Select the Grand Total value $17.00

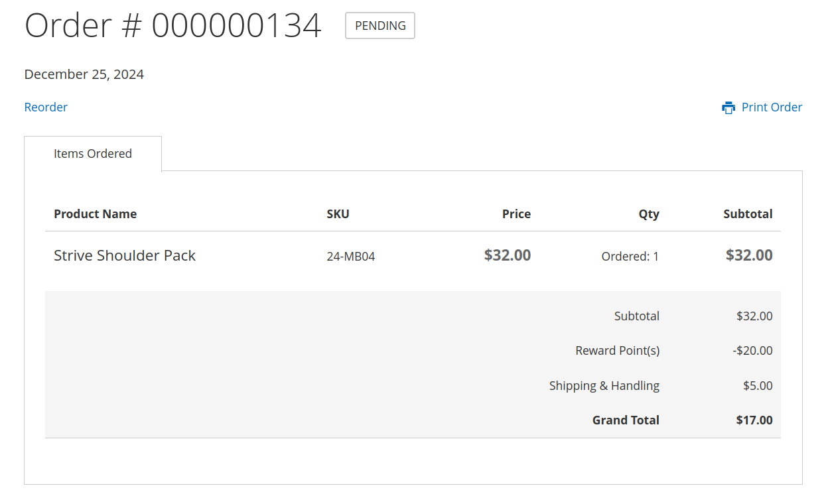(x=754, y=420)
